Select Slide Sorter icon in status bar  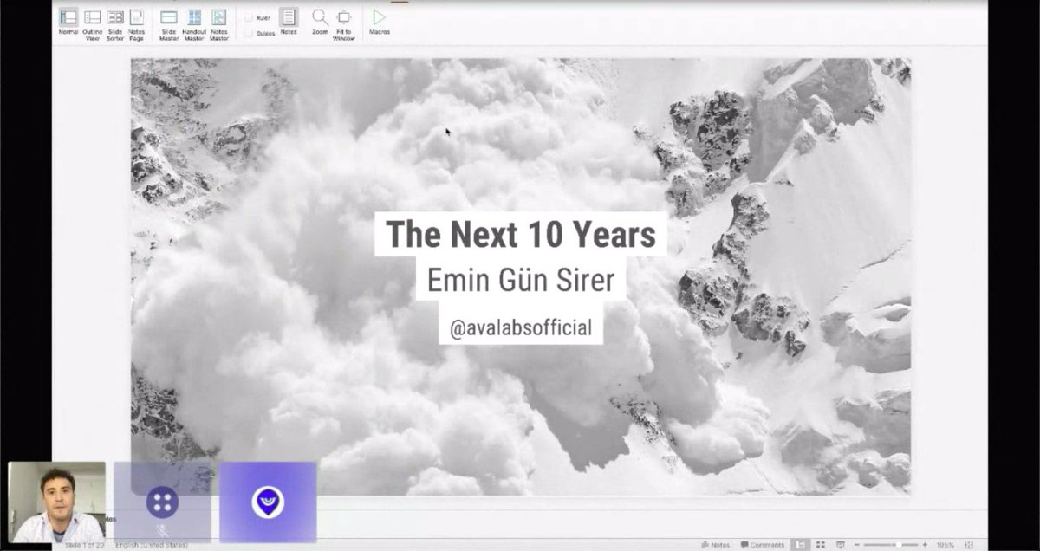(821, 545)
